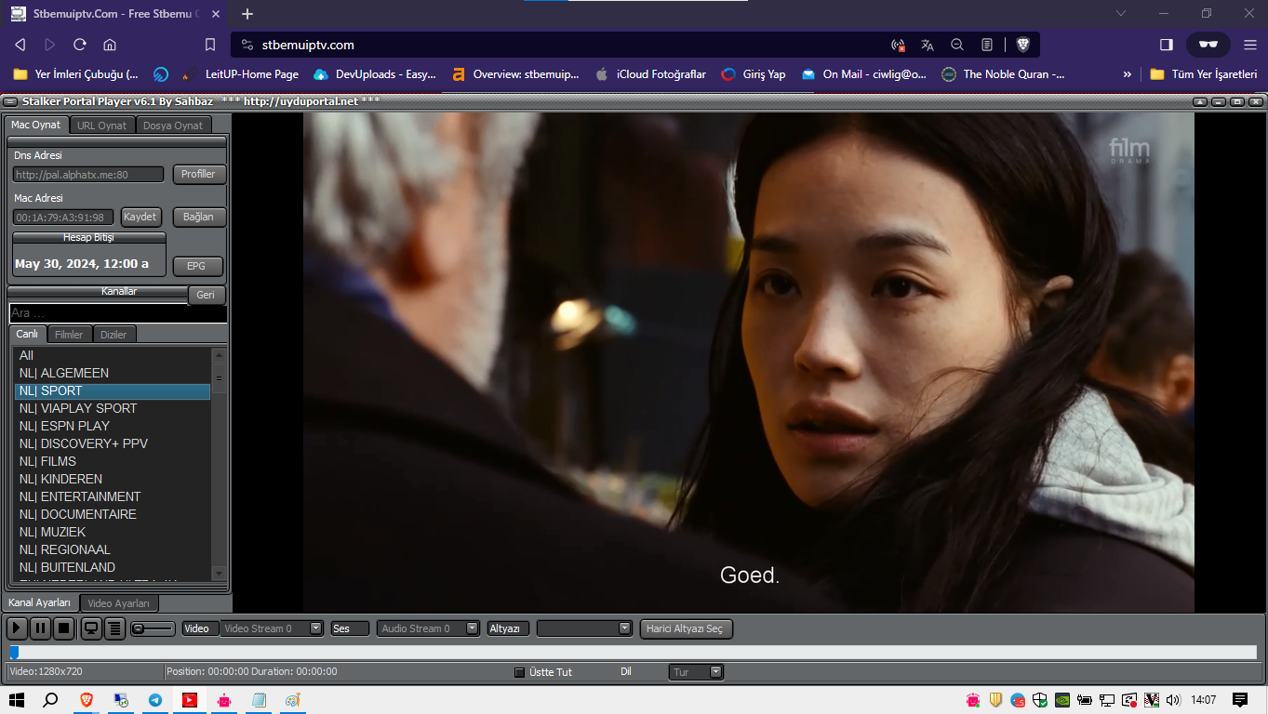Click the Kaydet button

pos(140,217)
